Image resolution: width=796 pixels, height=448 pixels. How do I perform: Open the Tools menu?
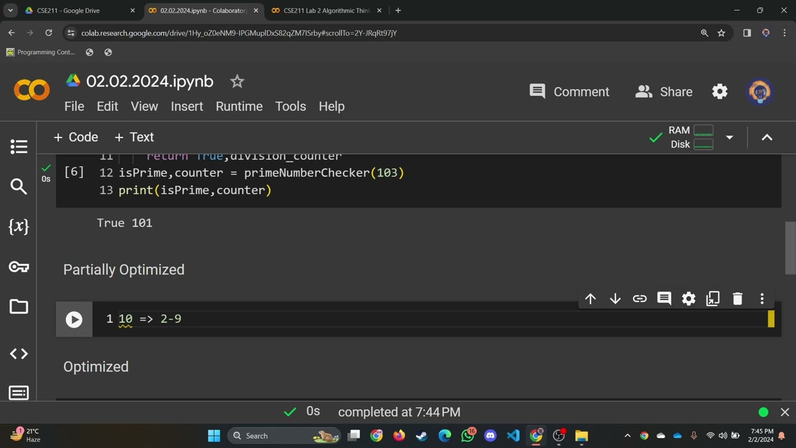tap(290, 106)
